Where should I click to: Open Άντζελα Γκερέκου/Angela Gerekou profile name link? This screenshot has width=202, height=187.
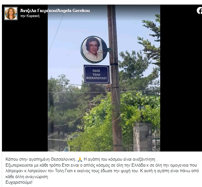[55, 11]
